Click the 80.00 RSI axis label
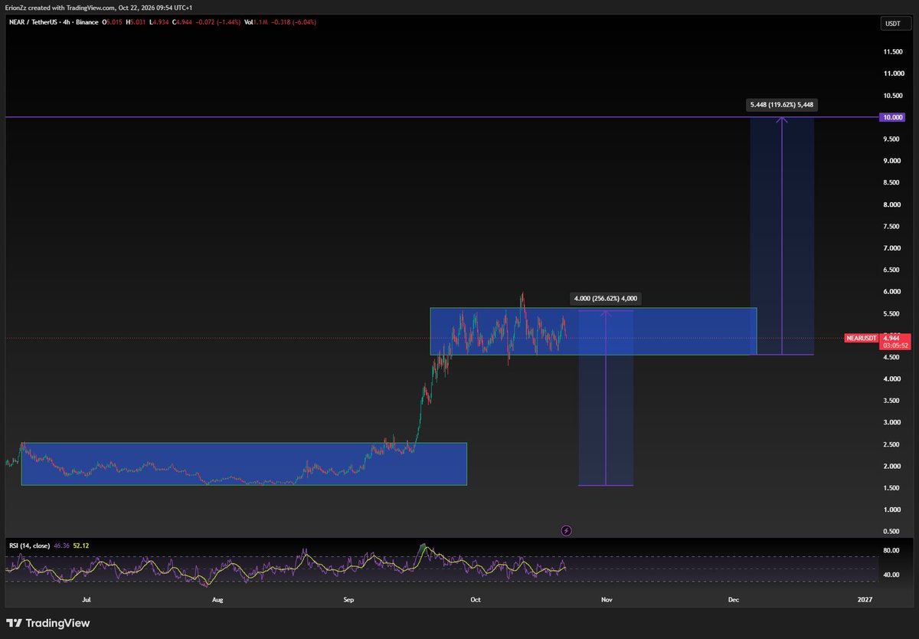 click(x=893, y=550)
